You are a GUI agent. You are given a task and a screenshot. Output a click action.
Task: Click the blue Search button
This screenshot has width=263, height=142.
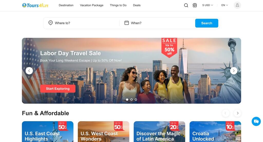[x=207, y=23]
